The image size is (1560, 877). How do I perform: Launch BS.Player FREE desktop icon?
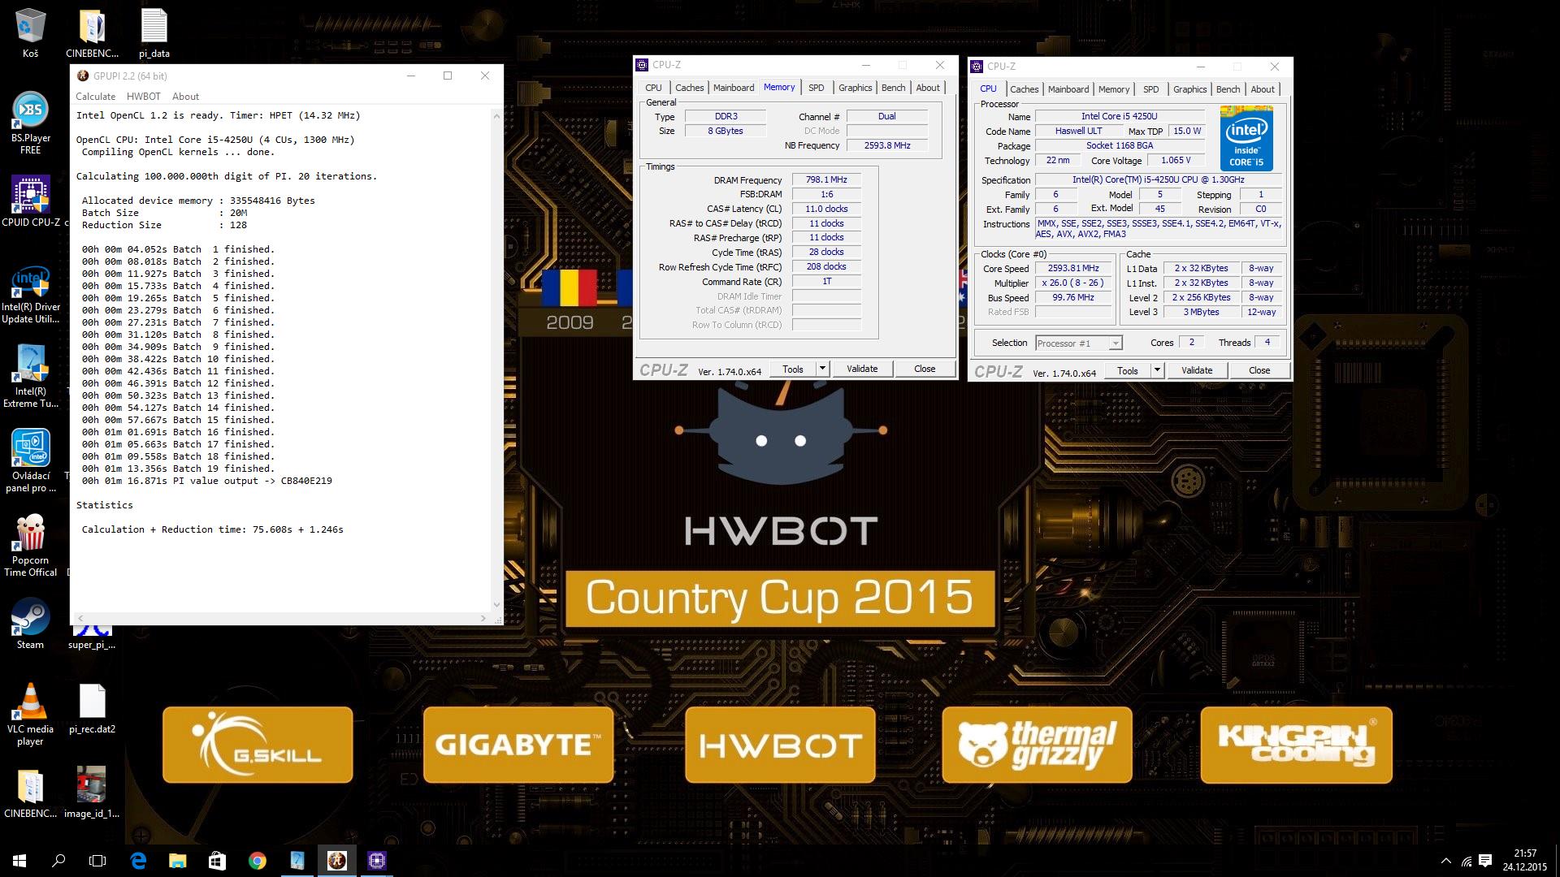click(x=30, y=123)
